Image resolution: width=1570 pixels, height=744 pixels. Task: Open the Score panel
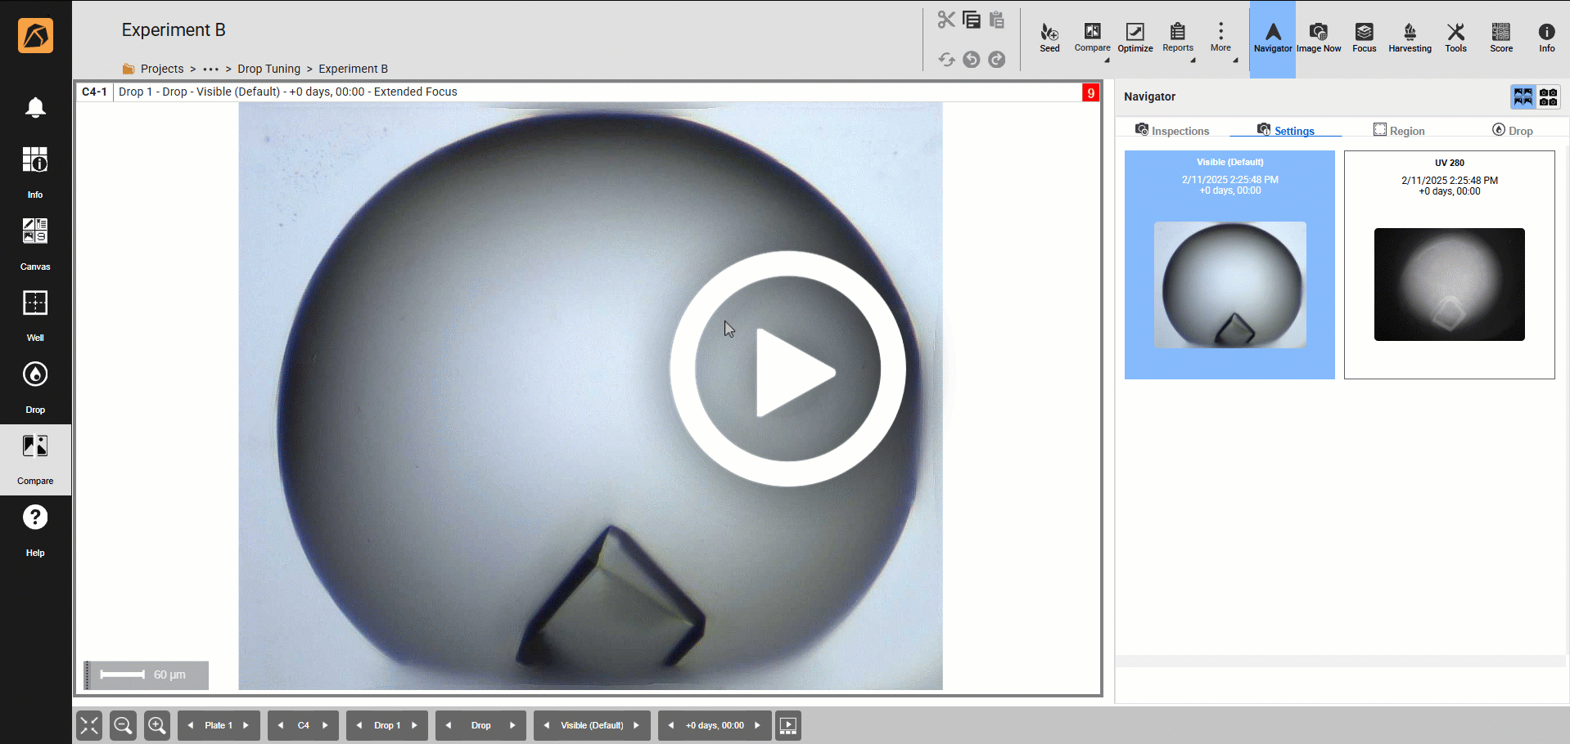[x=1500, y=38]
